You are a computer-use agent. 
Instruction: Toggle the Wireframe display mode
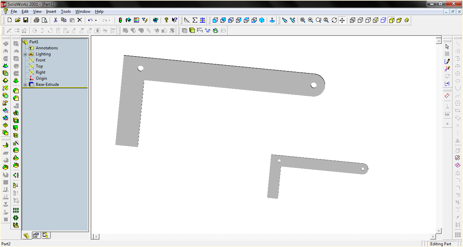point(352,20)
